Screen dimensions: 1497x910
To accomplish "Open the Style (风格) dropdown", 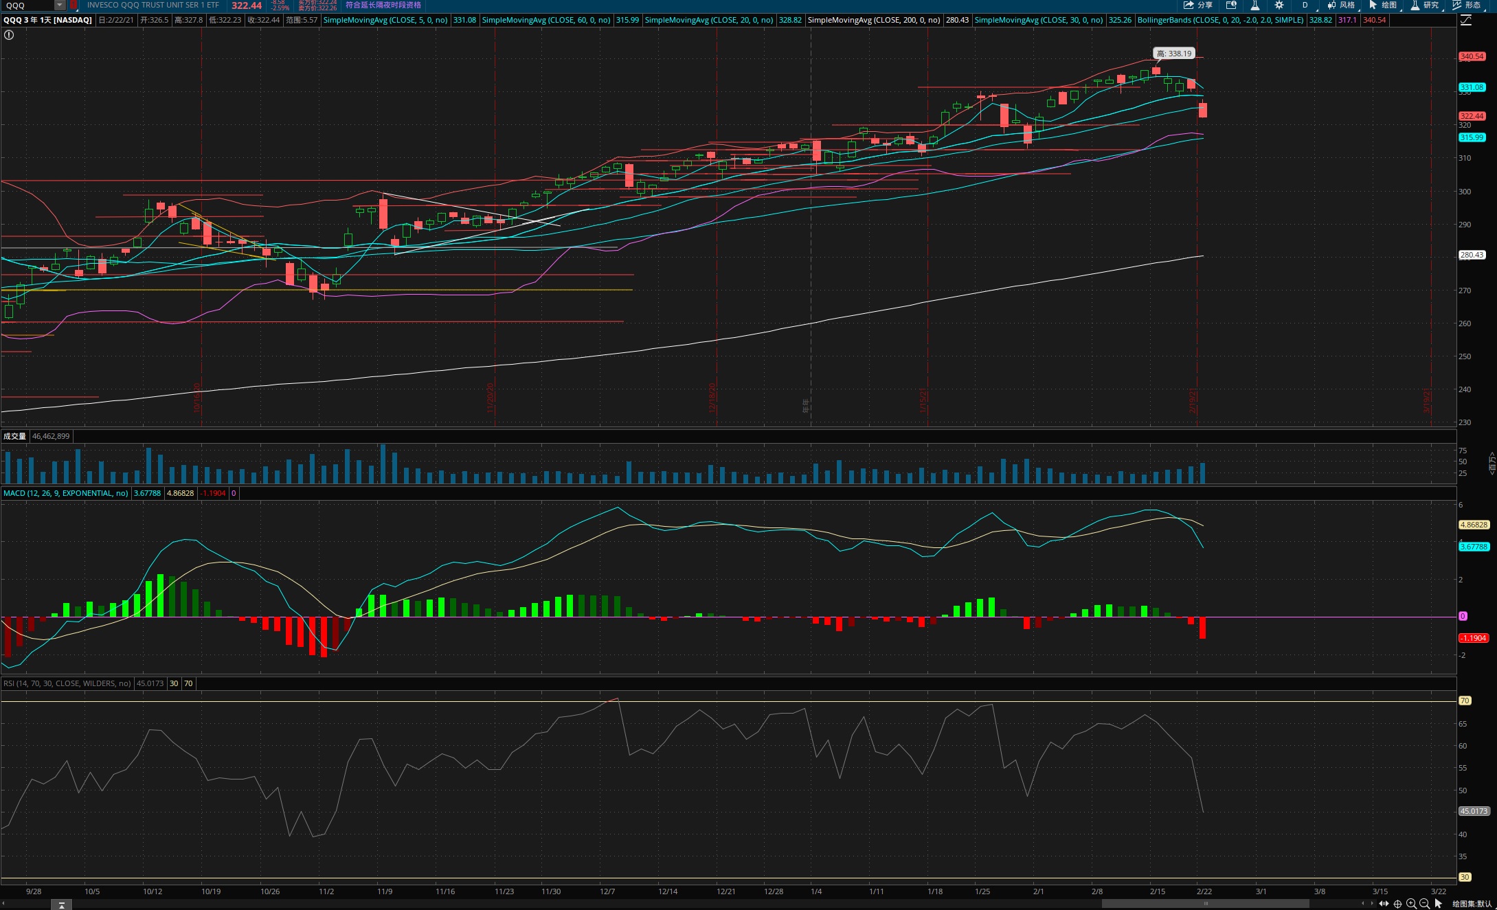I will (x=1340, y=5).
